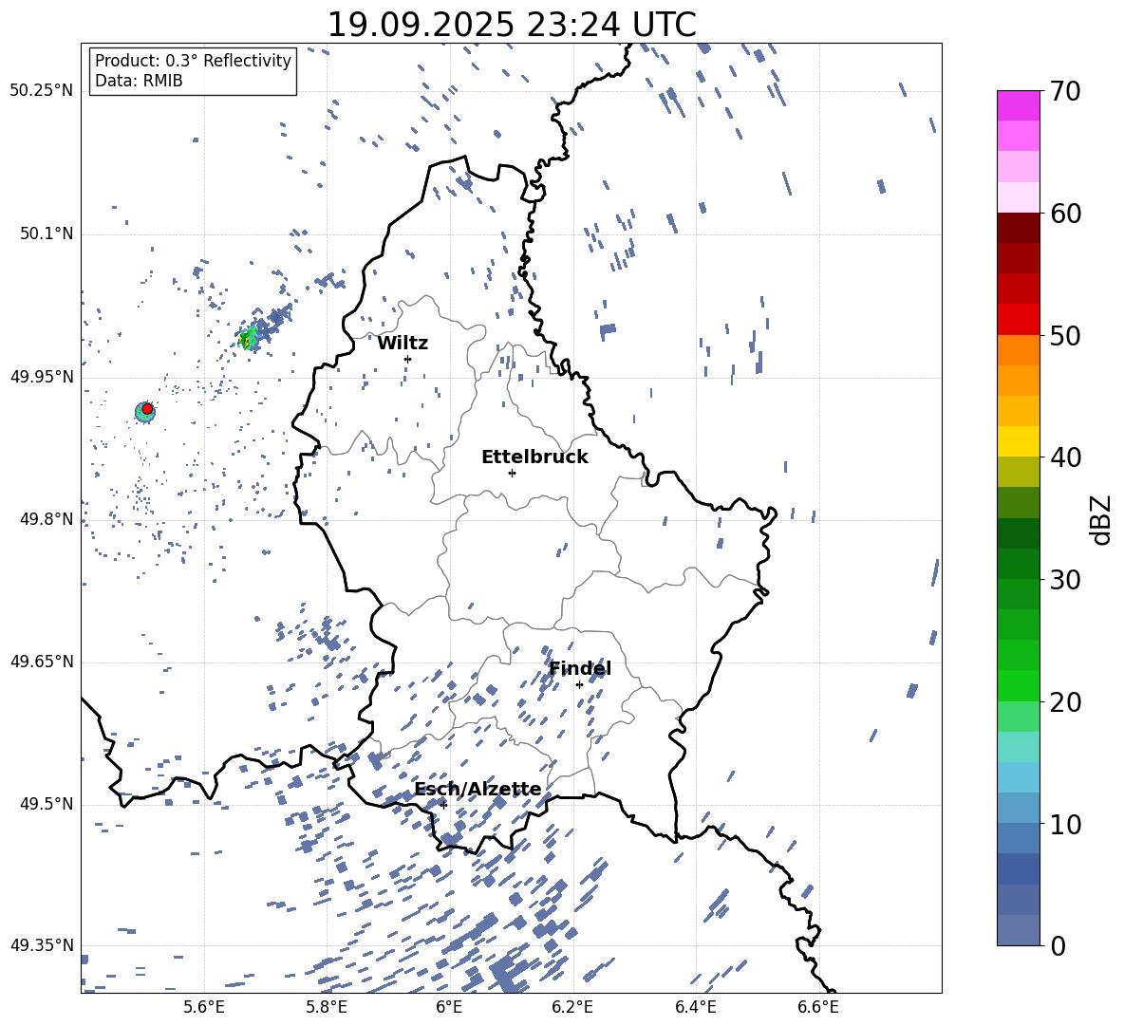Click the 5.8°E longitude label

tap(327, 1007)
